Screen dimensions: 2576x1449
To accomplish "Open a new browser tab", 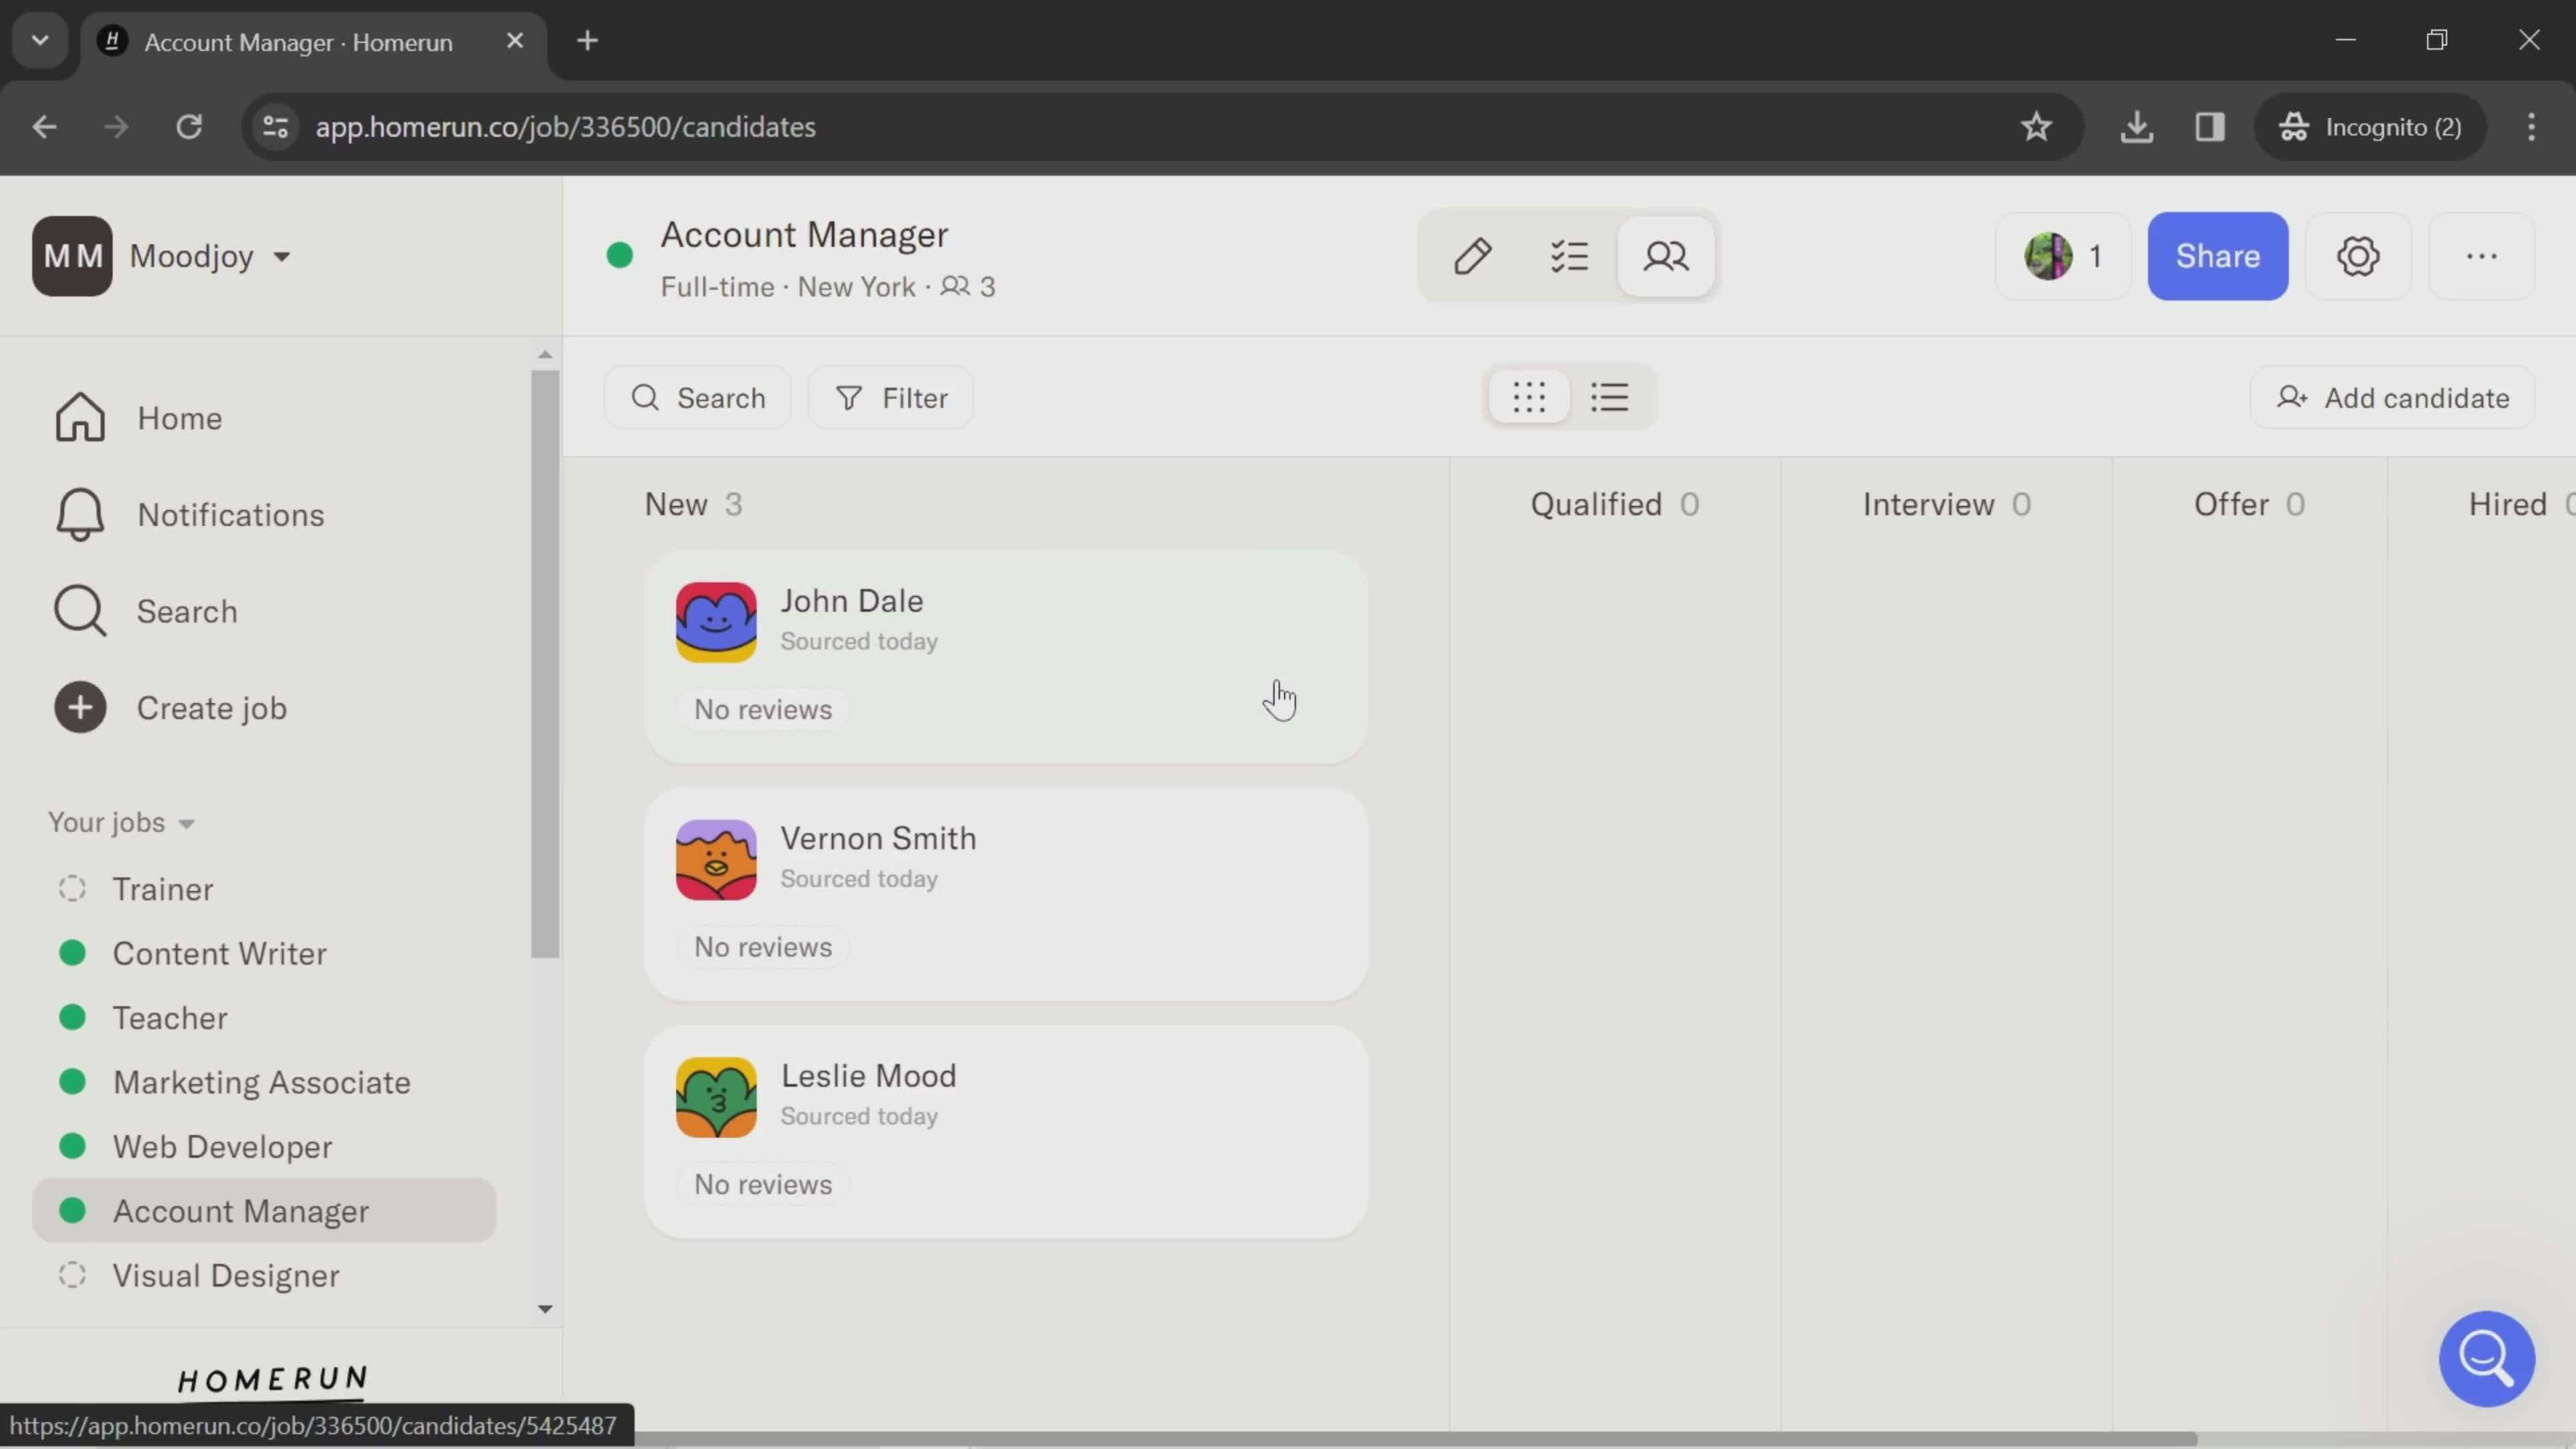I will pos(588,41).
